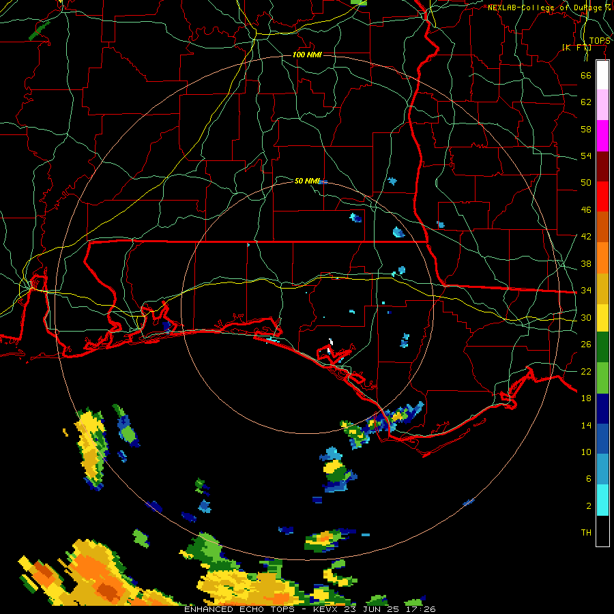Image resolution: width=614 pixels, height=614 pixels.
Task: Select the light blue legend swatch
Action: [x=602, y=469]
